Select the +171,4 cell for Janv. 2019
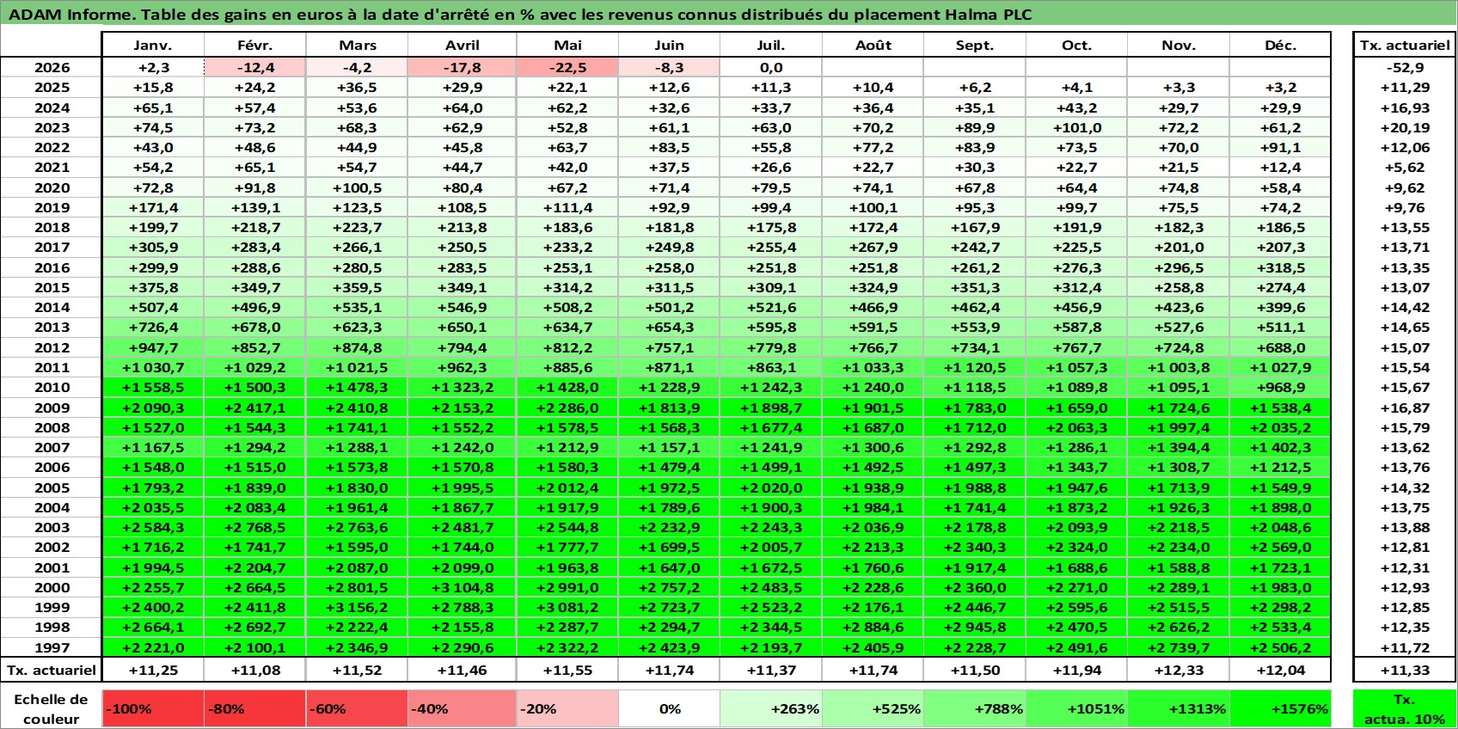The width and height of the screenshot is (1458, 729). [x=153, y=208]
